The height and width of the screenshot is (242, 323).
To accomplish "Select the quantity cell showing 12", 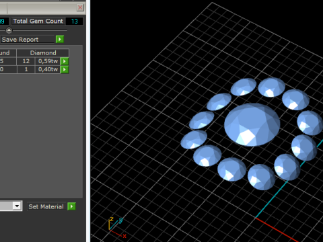I will (x=26, y=61).
